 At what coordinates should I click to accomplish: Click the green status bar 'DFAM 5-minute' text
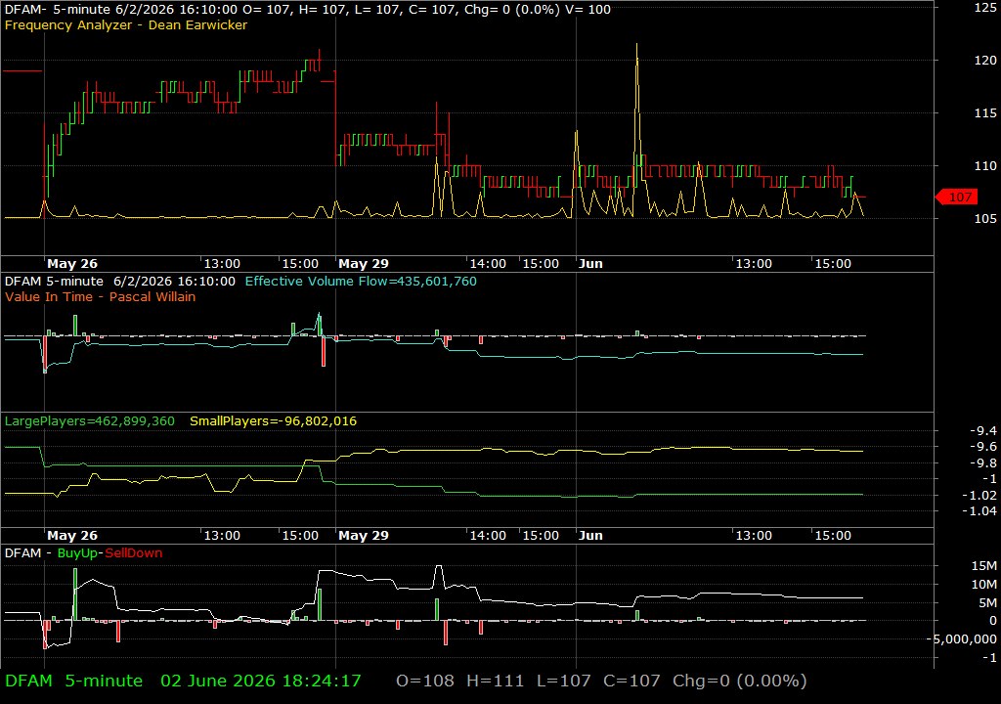coord(73,681)
